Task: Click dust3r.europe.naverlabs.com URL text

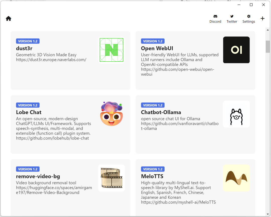Action: [x=51, y=60]
